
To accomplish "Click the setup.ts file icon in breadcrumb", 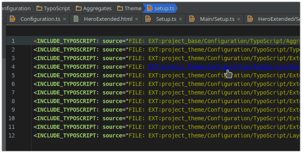I will tap(150, 8).
